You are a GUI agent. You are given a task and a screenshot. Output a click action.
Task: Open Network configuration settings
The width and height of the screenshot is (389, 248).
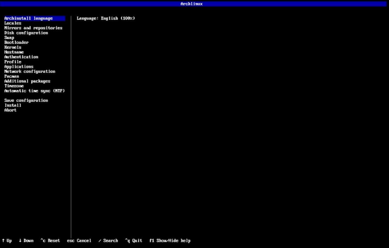click(30, 72)
